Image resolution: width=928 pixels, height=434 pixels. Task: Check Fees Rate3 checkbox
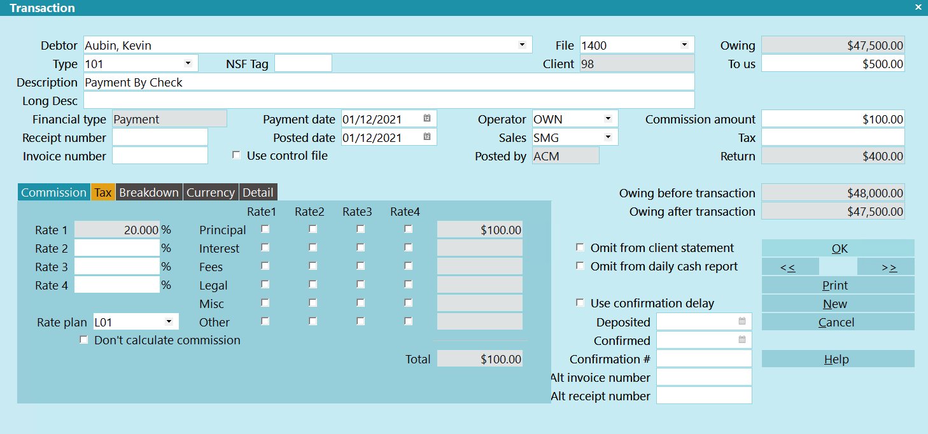click(361, 266)
